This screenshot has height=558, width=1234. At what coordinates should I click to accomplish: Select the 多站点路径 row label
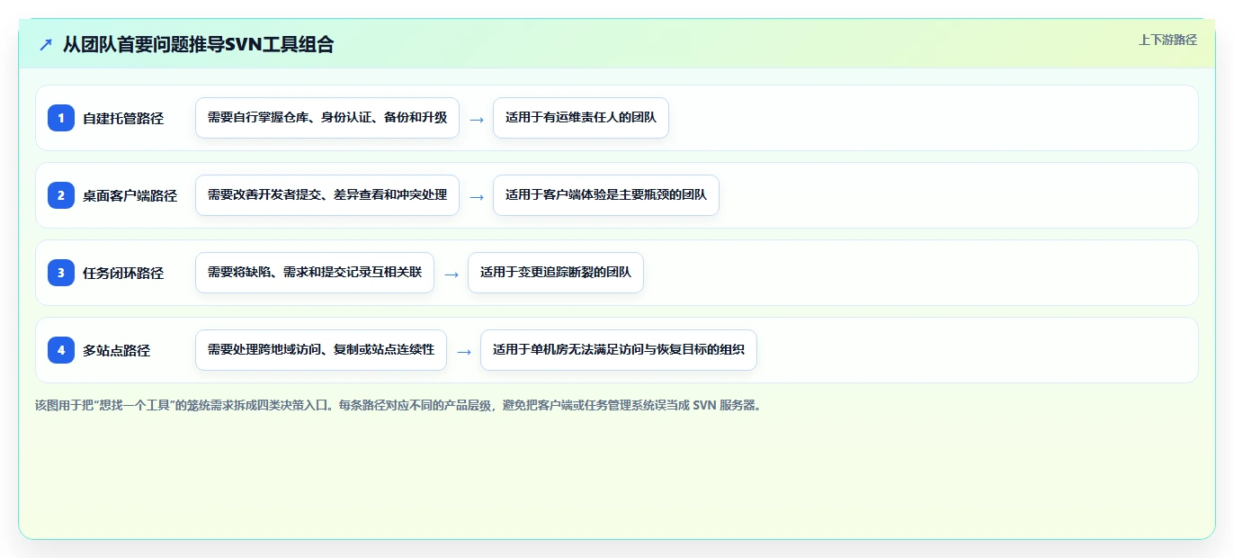click(116, 350)
